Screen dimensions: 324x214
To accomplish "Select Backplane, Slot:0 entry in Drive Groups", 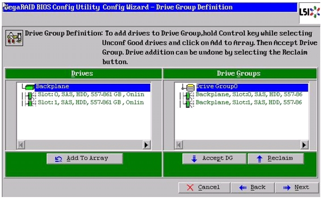I will [x=249, y=95].
